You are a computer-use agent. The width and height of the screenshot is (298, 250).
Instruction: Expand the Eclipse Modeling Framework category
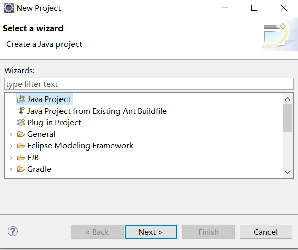pyautogui.click(x=11, y=146)
